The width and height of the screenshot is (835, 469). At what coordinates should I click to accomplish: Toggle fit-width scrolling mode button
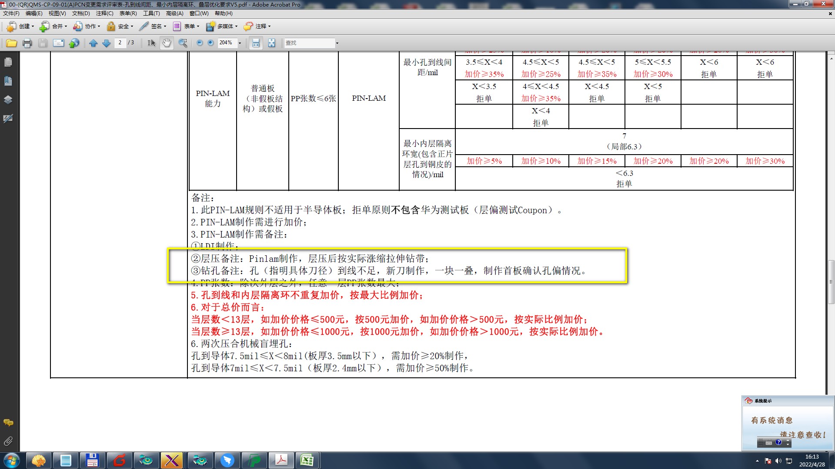pos(256,43)
